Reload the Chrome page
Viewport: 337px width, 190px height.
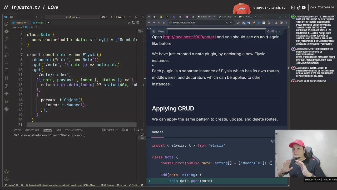click(159, 23)
